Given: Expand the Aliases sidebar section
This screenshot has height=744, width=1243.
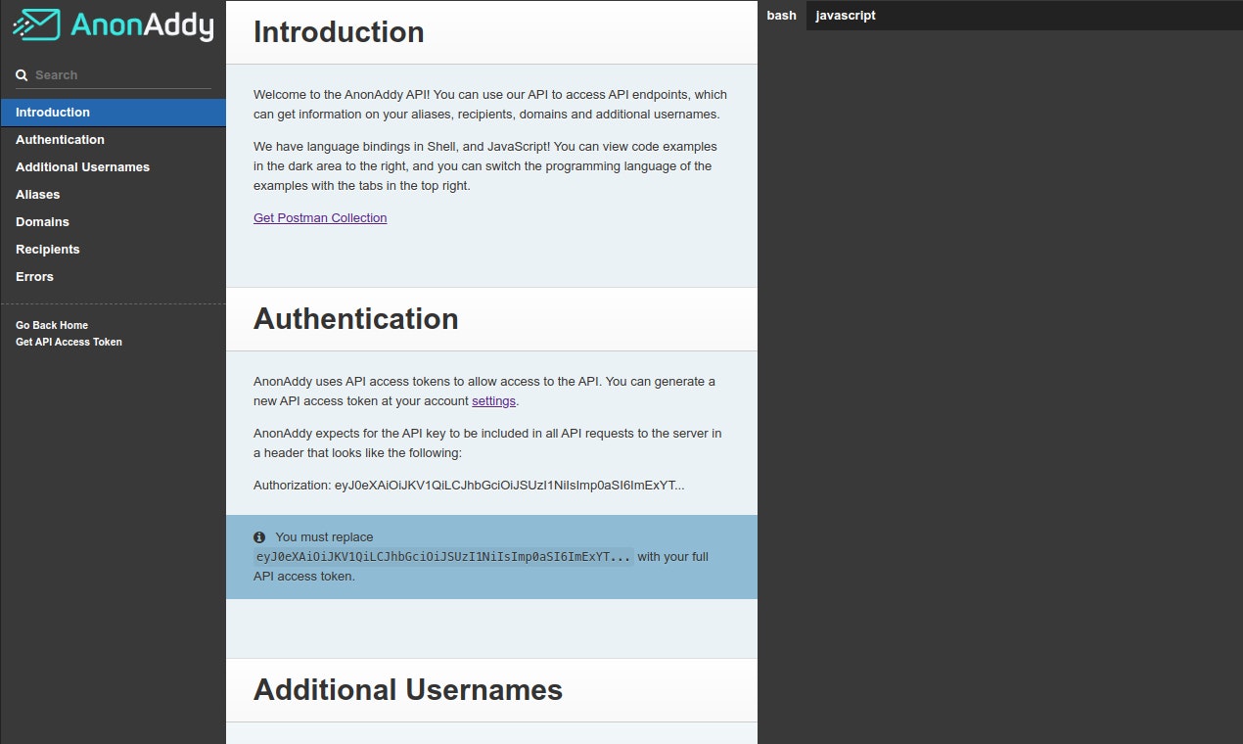Looking at the screenshot, I should [114, 195].
